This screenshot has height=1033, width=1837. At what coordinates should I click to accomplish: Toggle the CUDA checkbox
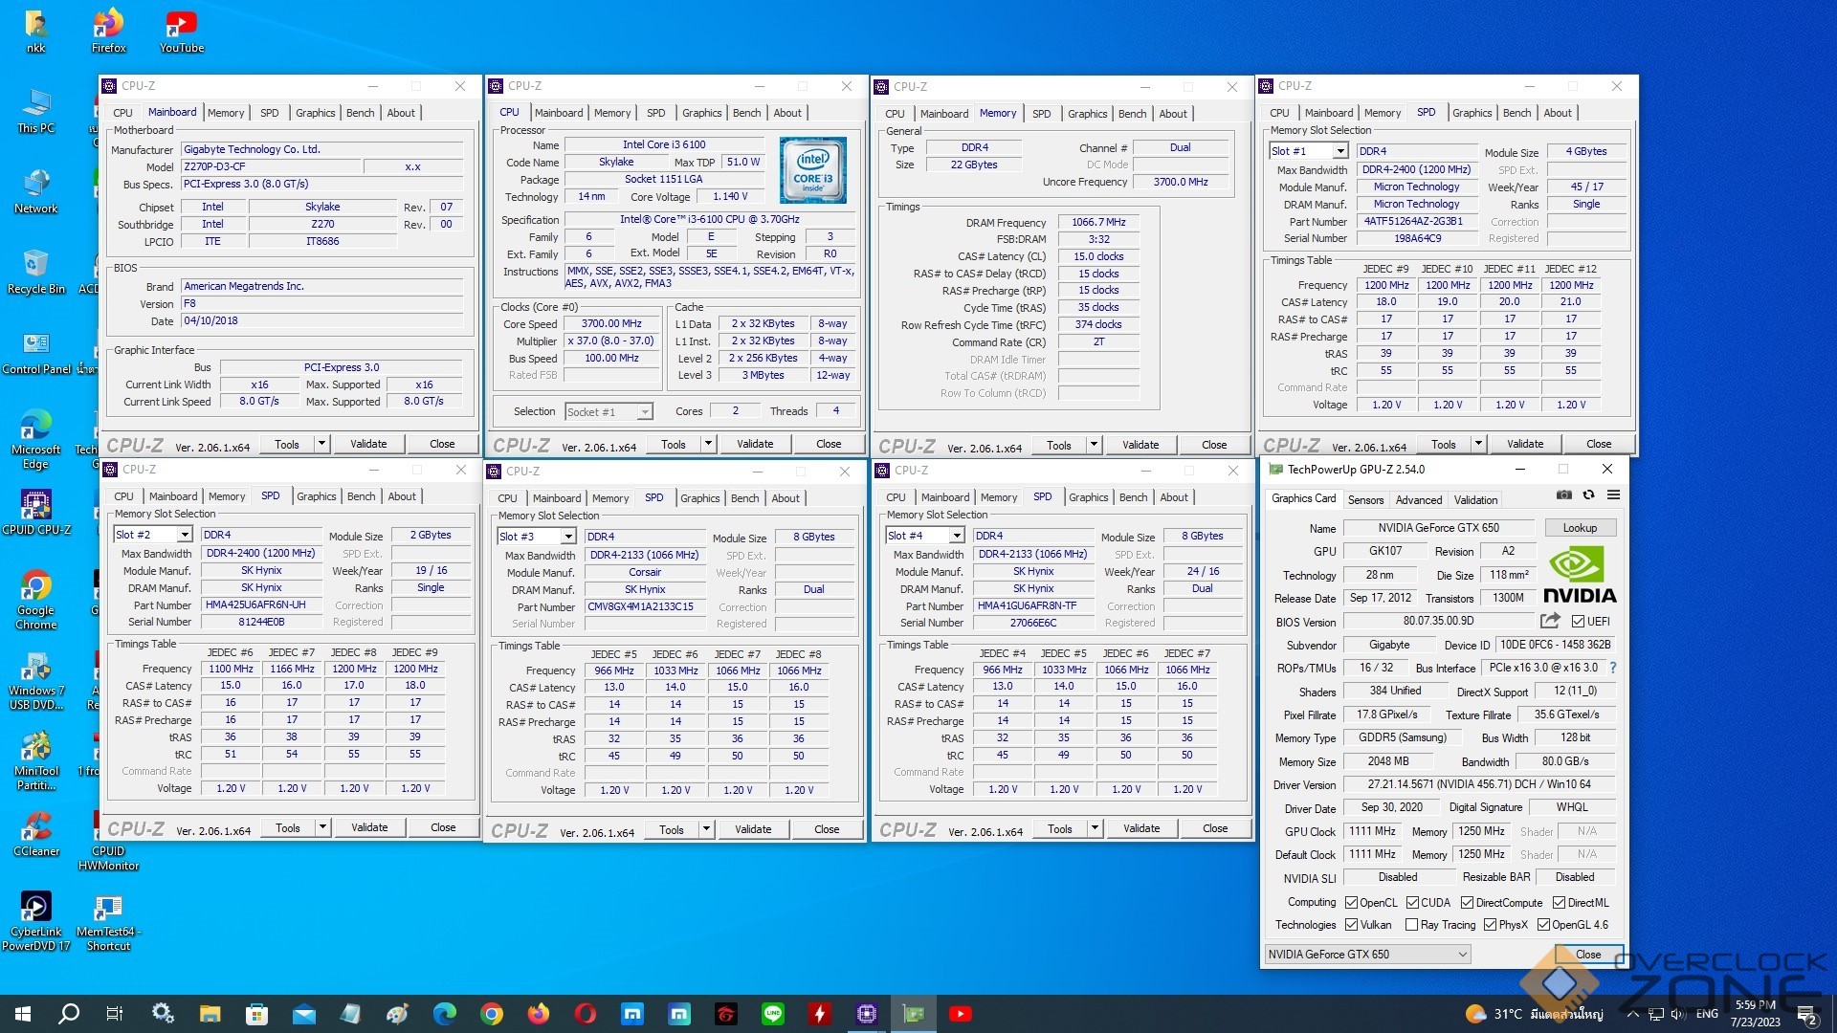pyautogui.click(x=1412, y=903)
